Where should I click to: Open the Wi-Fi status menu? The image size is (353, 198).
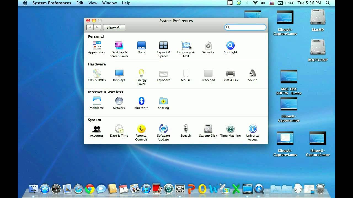click(255, 3)
